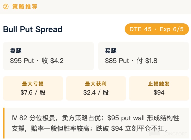Viewport: 191px width, 140px height.
Task: Open the 卖腿 leg card label
Action: [x=16, y=51]
